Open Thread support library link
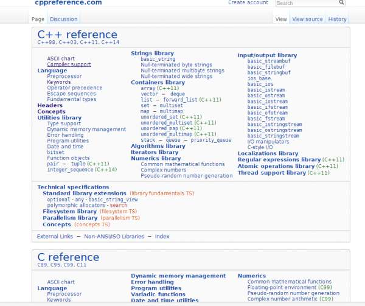The height and width of the screenshot is (306, 365). (x=272, y=173)
